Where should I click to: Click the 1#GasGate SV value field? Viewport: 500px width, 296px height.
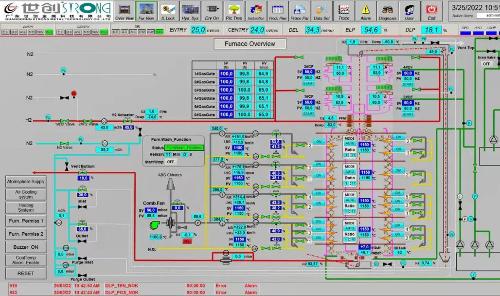[226, 74]
